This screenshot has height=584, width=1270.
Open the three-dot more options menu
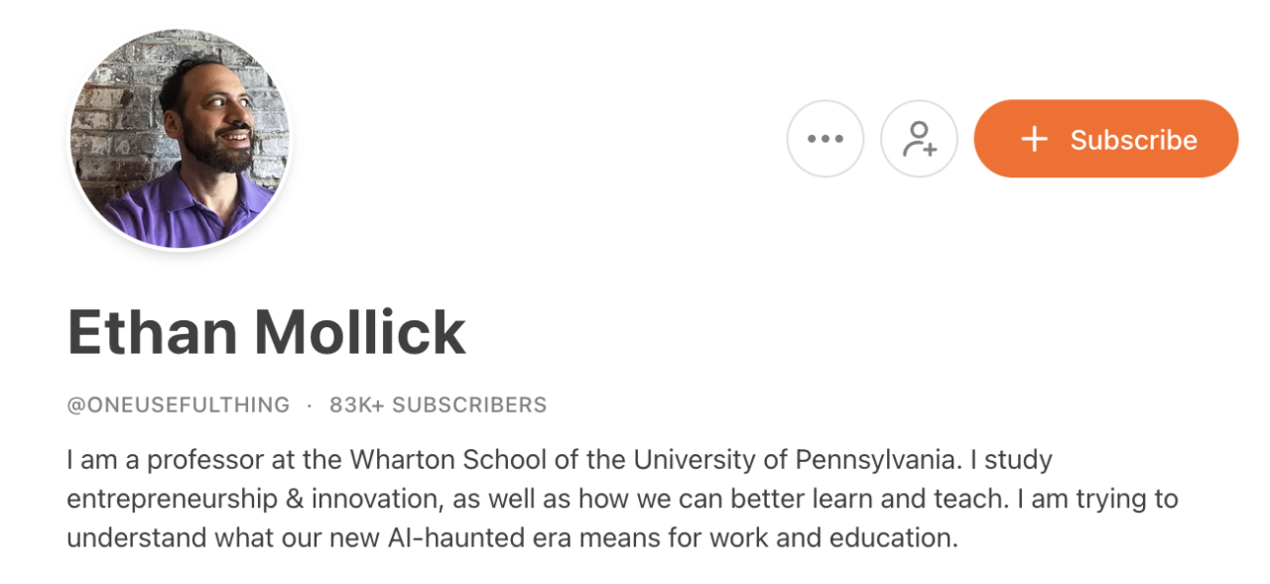tap(825, 139)
